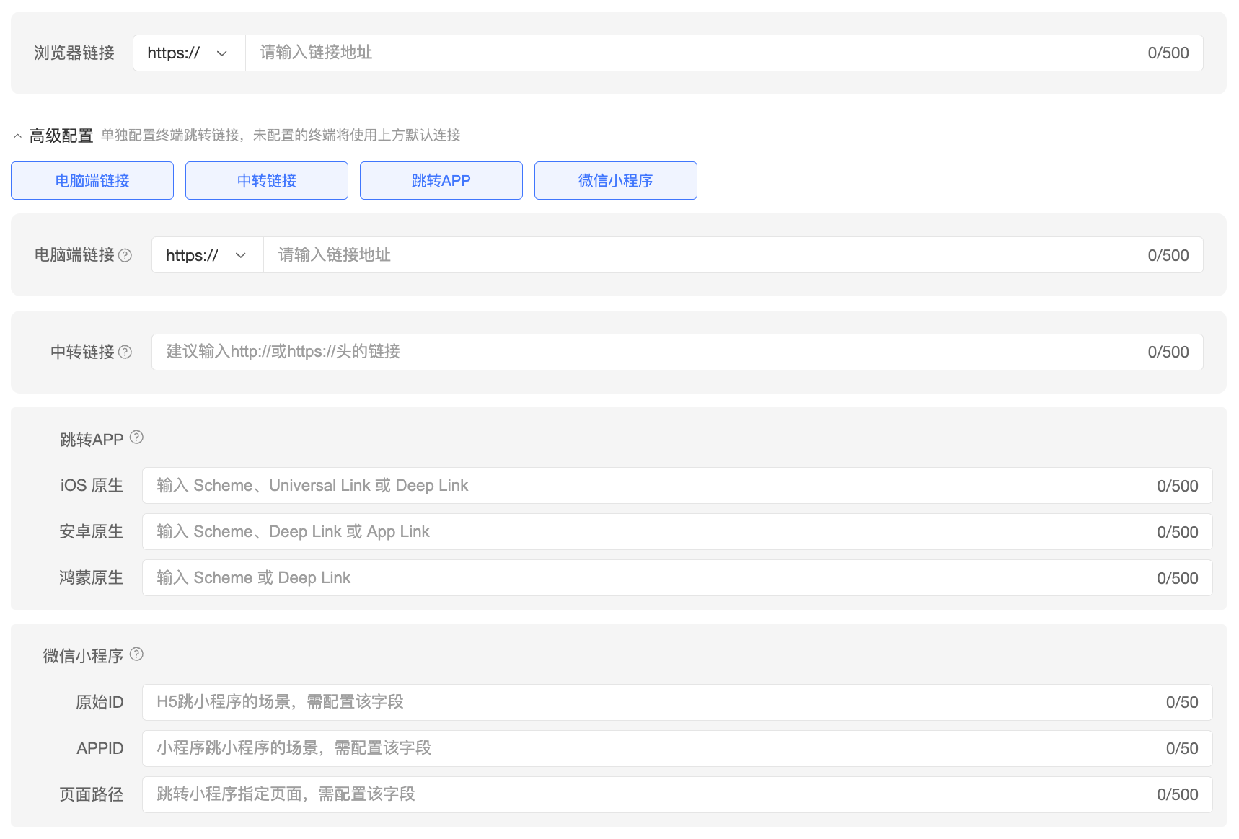Collapse the 高级配置 section
1239x839 pixels.
pos(17,136)
